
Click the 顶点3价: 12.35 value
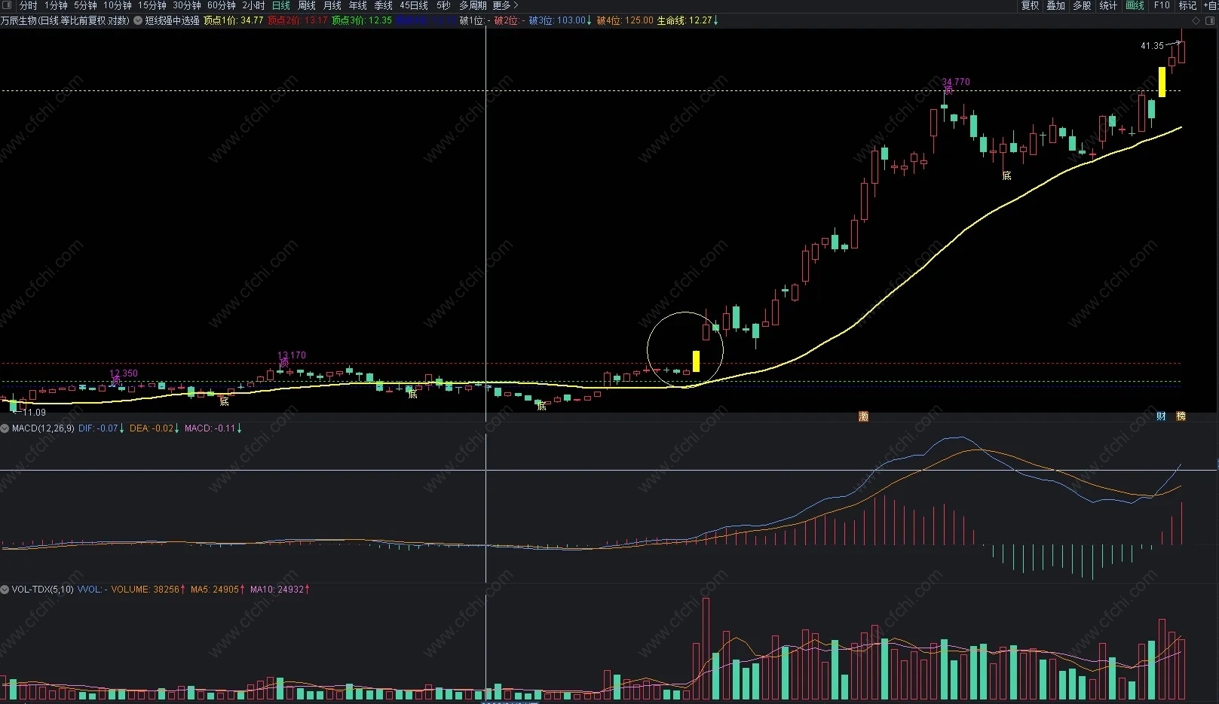point(362,20)
